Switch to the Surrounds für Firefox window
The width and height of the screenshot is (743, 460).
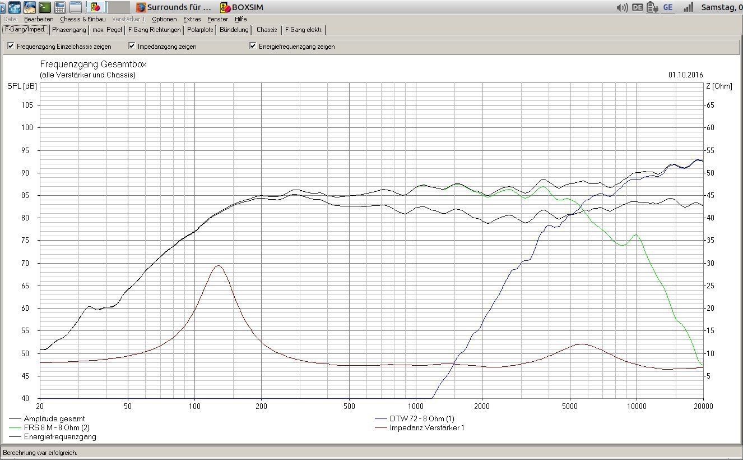pyautogui.click(x=174, y=7)
